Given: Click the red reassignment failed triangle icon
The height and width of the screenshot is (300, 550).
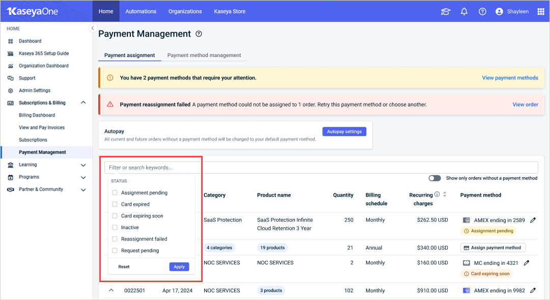Looking at the screenshot, I should pos(110,104).
